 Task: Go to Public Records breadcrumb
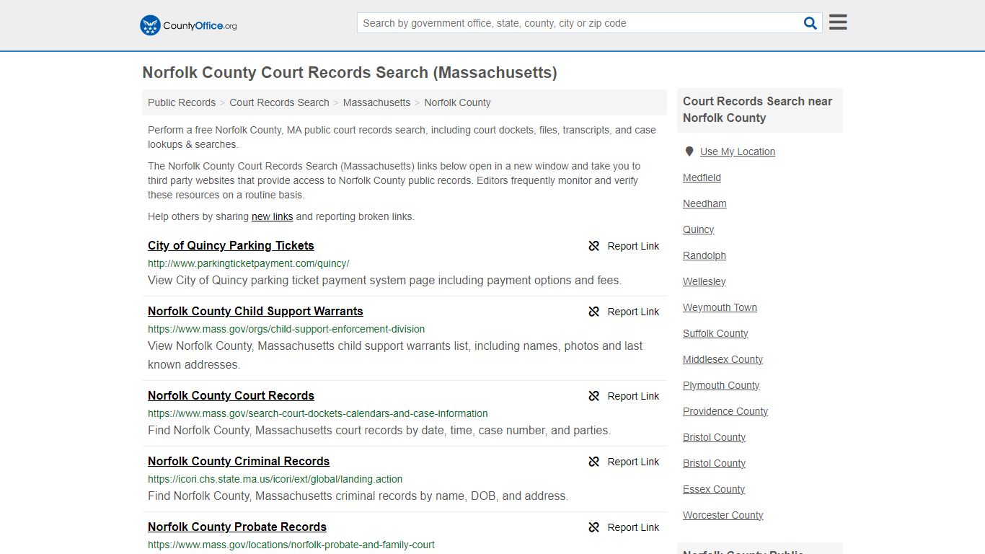coord(182,102)
